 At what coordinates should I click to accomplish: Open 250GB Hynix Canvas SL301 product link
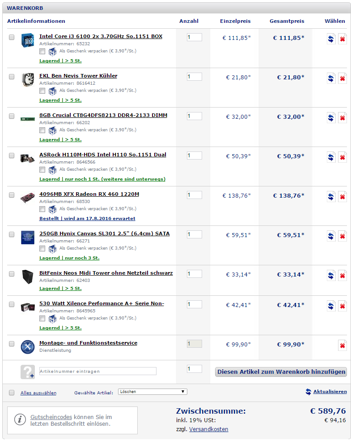pyautogui.click(x=104, y=233)
